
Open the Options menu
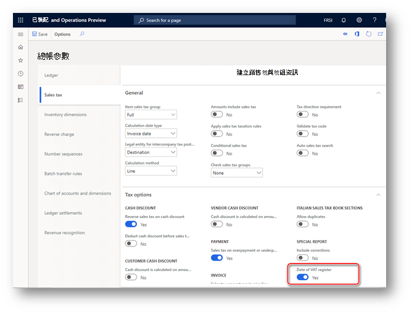coord(62,34)
